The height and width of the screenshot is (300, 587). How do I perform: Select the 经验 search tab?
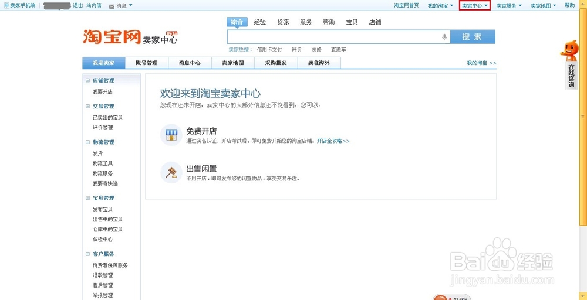pyautogui.click(x=260, y=22)
